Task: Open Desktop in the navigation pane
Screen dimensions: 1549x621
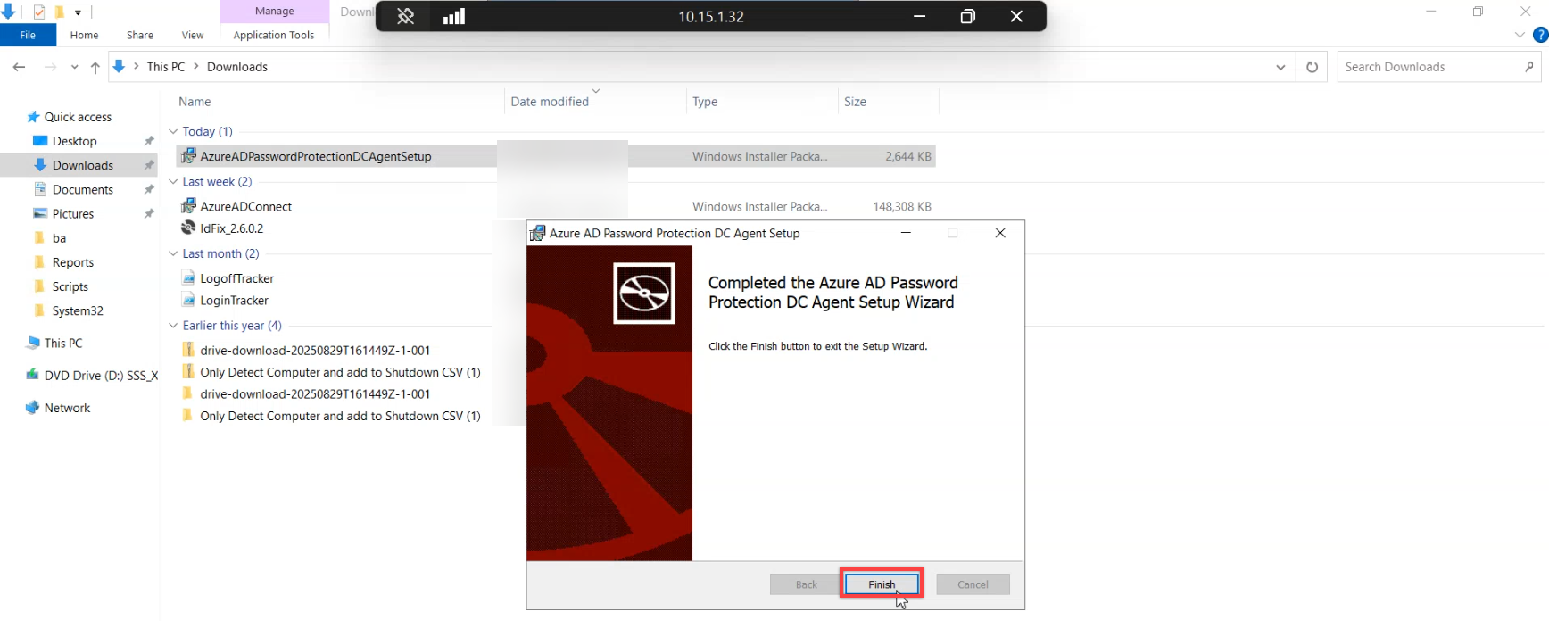Action: [75, 141]
